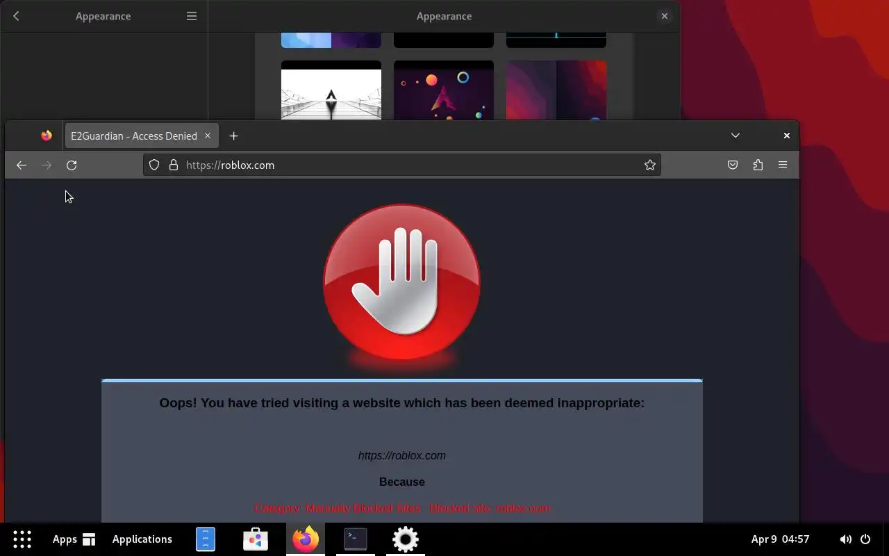
Task: Bookmark this page with the star
Action: 650,165
